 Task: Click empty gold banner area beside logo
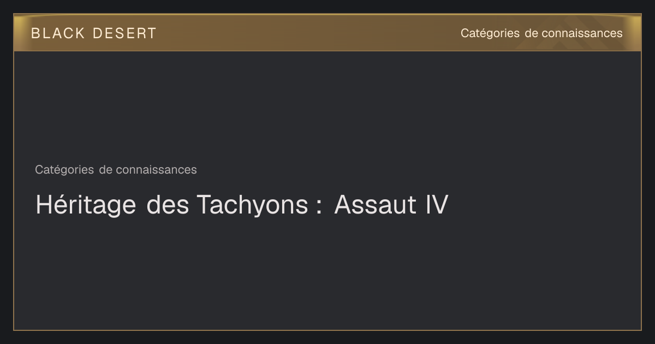306,33
